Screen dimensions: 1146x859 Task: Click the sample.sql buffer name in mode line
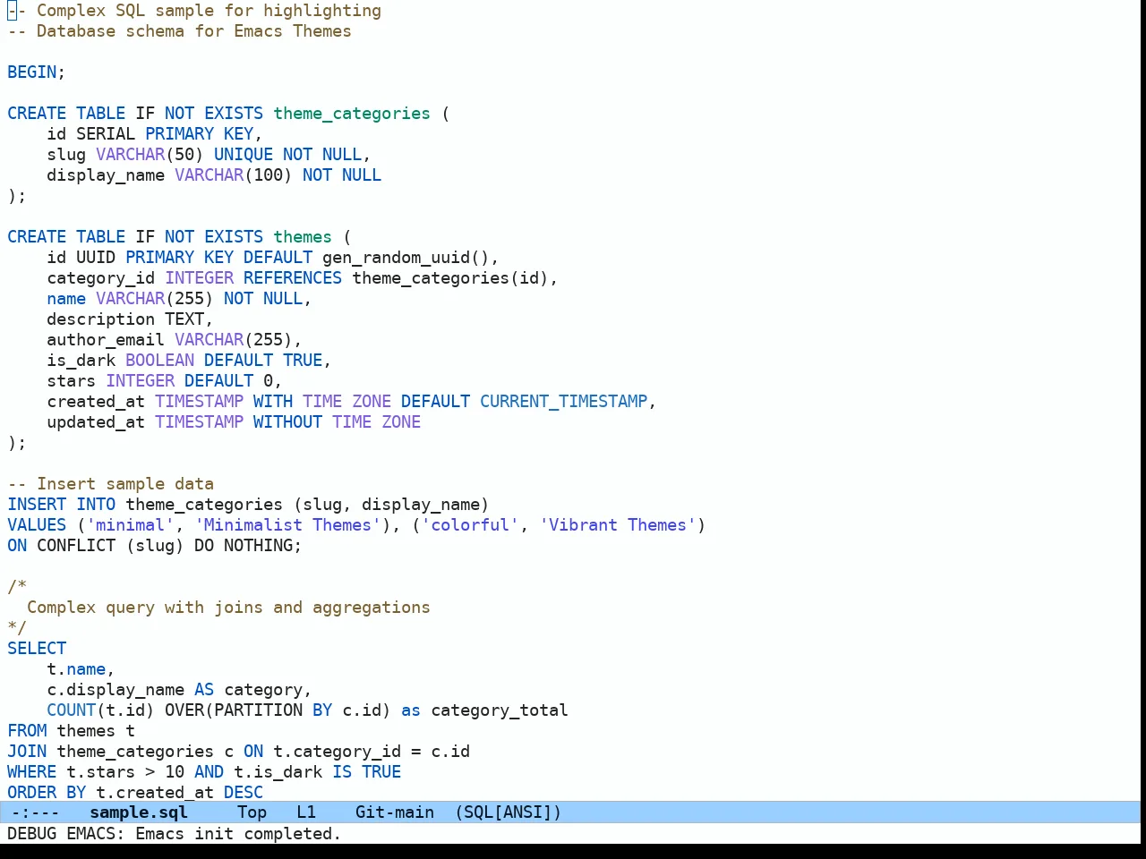[139, 812]
